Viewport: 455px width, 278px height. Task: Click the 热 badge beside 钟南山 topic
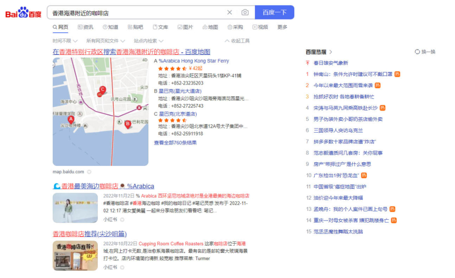[397, 74]
